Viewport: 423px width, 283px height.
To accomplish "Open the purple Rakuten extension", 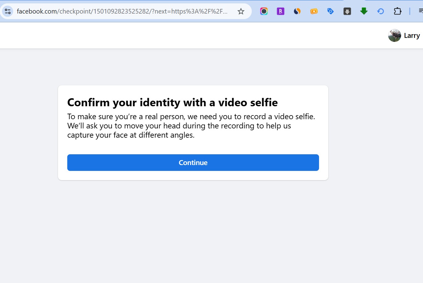I will (280, 11).
